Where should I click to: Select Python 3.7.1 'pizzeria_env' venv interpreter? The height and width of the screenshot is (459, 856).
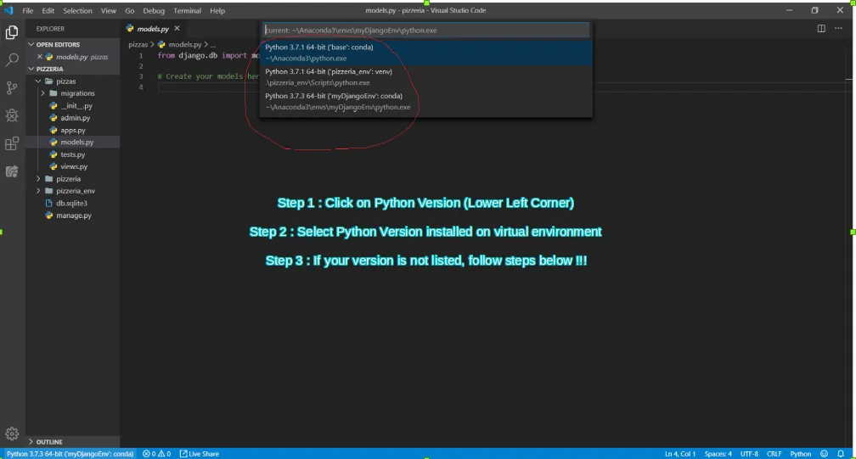(425, 77)
